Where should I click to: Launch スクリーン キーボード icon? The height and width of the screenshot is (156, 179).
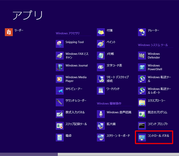[x=101, y=137]
